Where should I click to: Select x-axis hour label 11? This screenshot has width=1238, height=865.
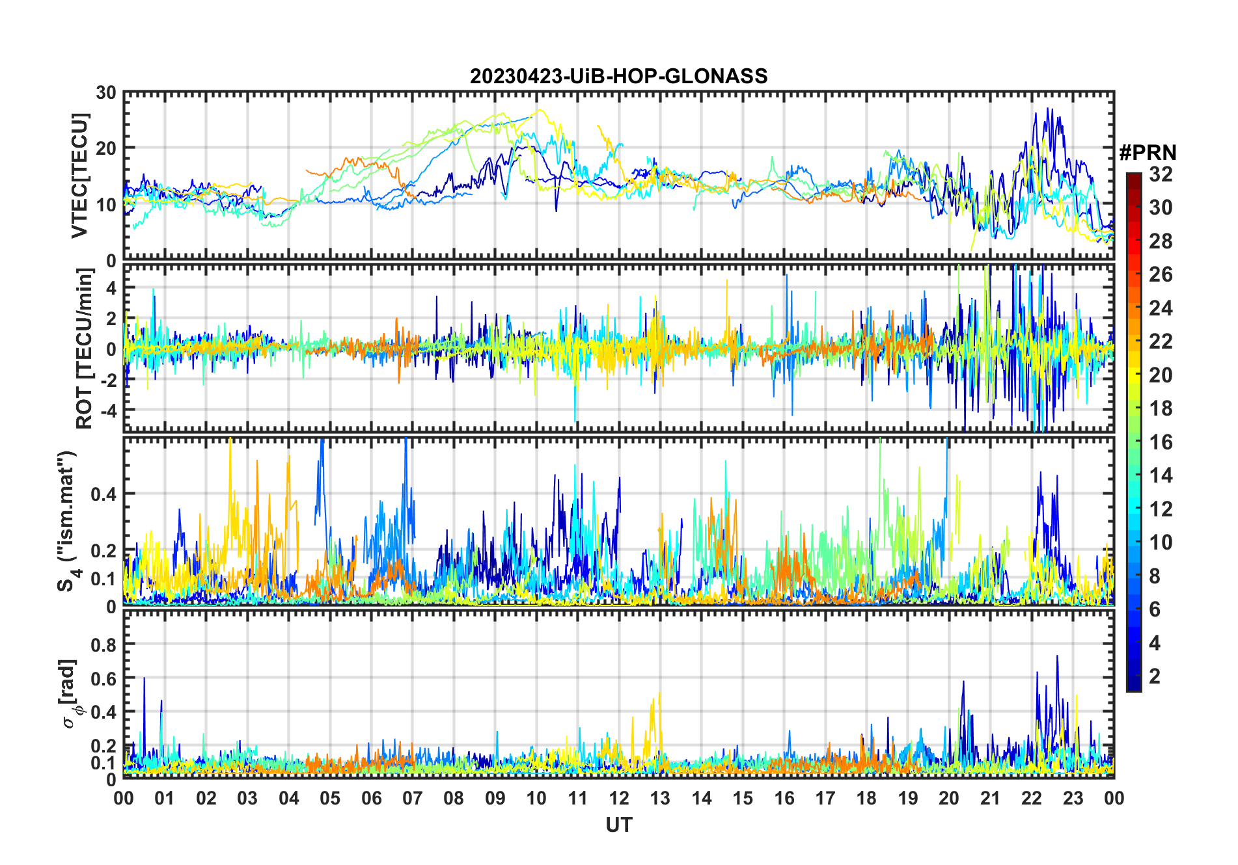pos(578,798)
